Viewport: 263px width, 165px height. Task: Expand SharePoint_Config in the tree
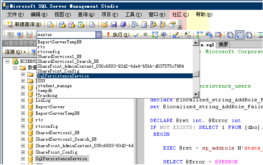(x=23, y=152)
